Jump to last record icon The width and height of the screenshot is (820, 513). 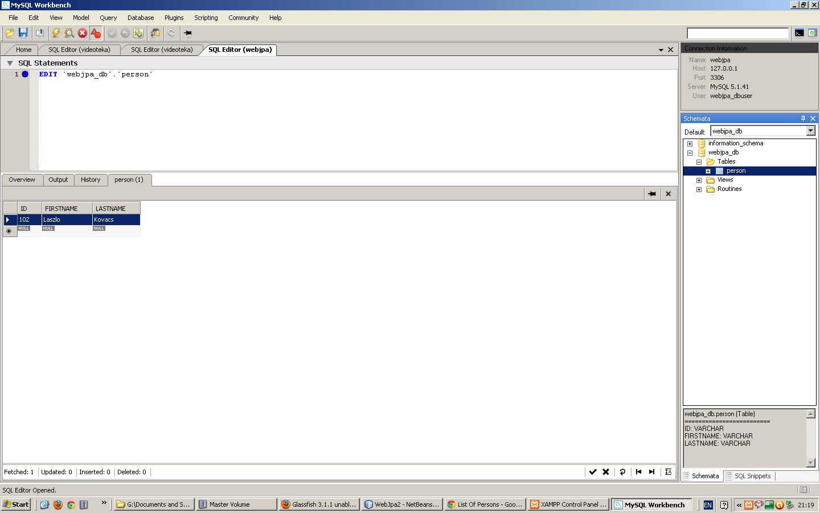tap(652, 472)
